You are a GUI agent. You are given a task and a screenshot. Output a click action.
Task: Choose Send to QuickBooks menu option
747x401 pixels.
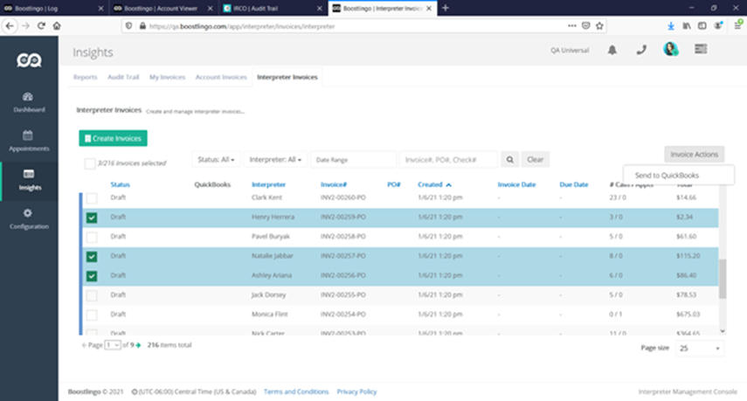click(x=667, y=176)
